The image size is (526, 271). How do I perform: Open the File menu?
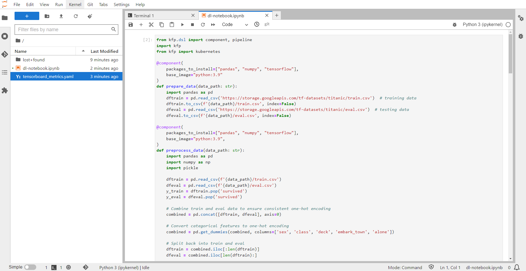tap(17, 4)
